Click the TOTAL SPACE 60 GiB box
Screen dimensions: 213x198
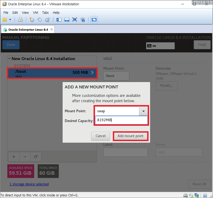click(48, 171)
